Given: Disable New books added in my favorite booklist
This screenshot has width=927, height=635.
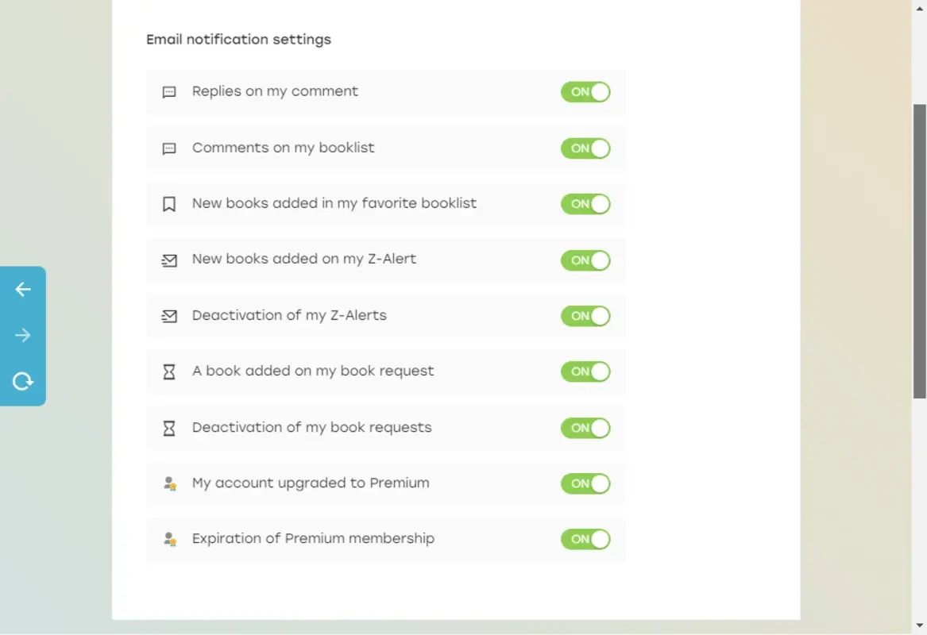Looking at the screenshot, I should (585, 203).
